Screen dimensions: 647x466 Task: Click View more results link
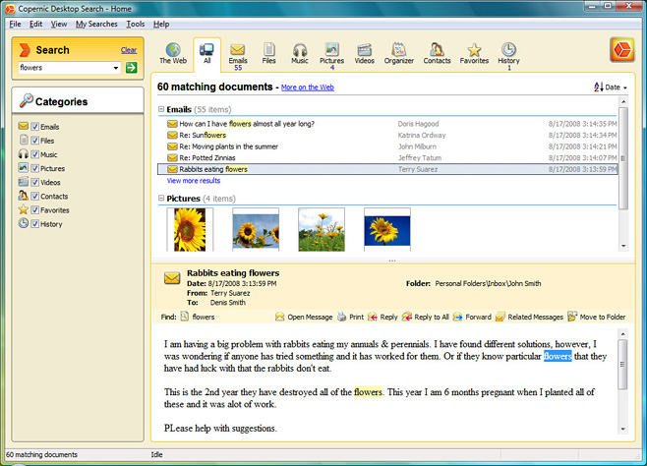[194, 181]
